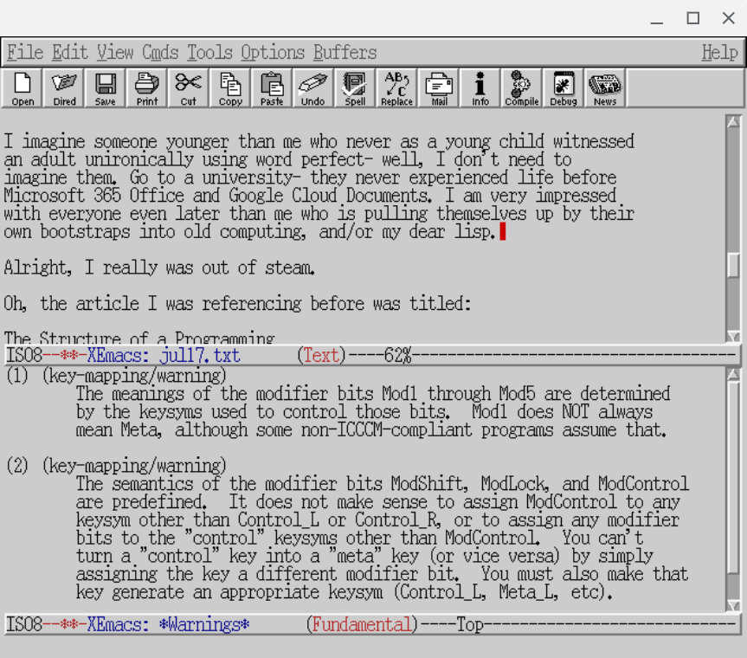Launch the Debug toolbar icon

click(x=563, y=88)
